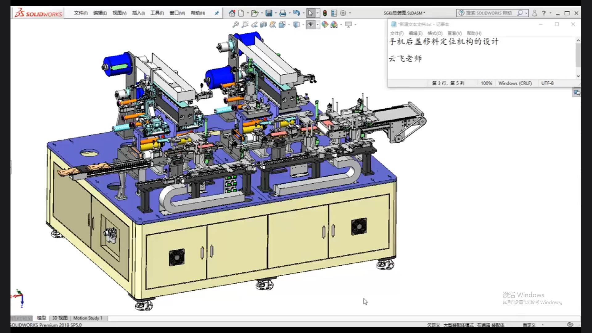Click the task pane tab icon below Notepad
Screen dimensions: 592x333
pyautogui.click(x=577, y=92)
